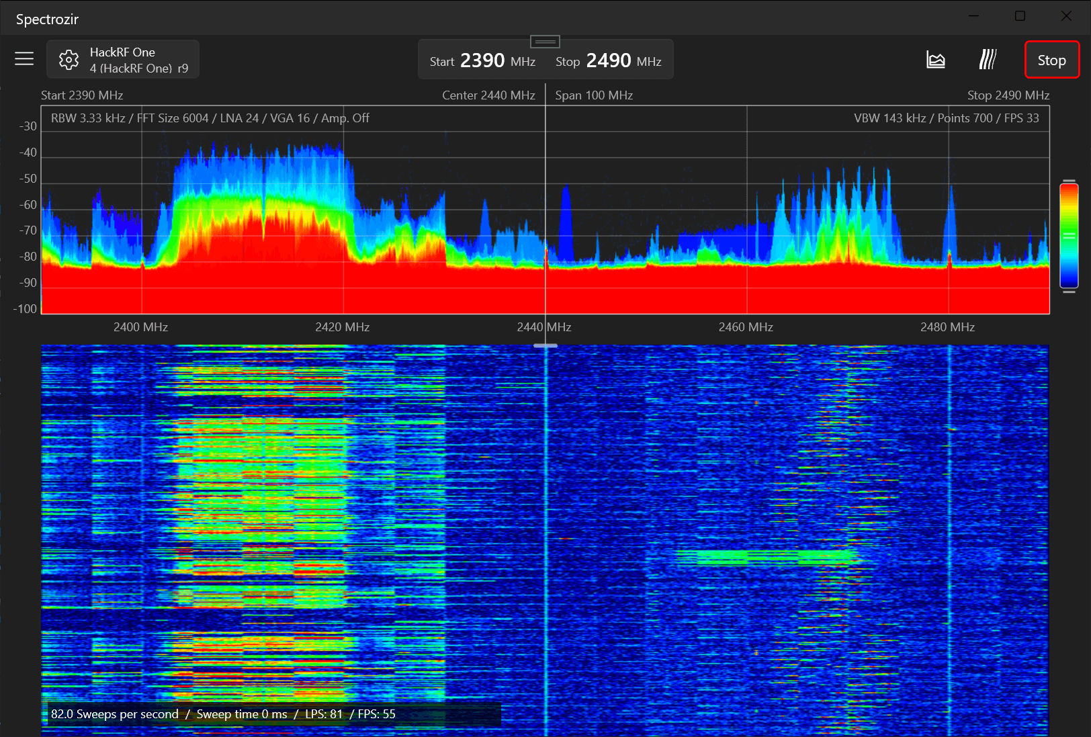Click the Stop frequency value 2490
1091x737 pixels.
609,61
